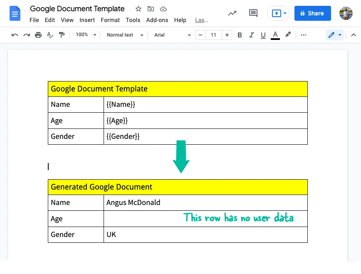Star this document

point(138,9)
